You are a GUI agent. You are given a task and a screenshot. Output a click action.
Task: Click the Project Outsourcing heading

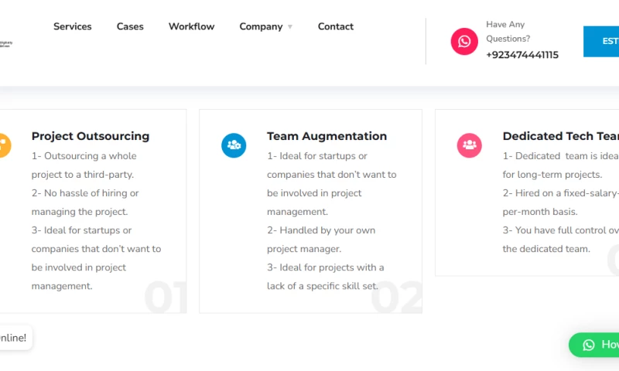point(90,136)
